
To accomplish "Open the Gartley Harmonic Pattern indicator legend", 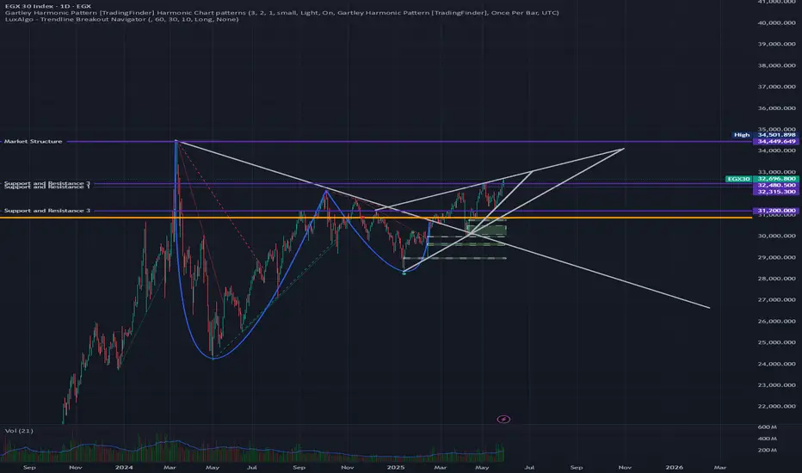I will click(282, 13).
